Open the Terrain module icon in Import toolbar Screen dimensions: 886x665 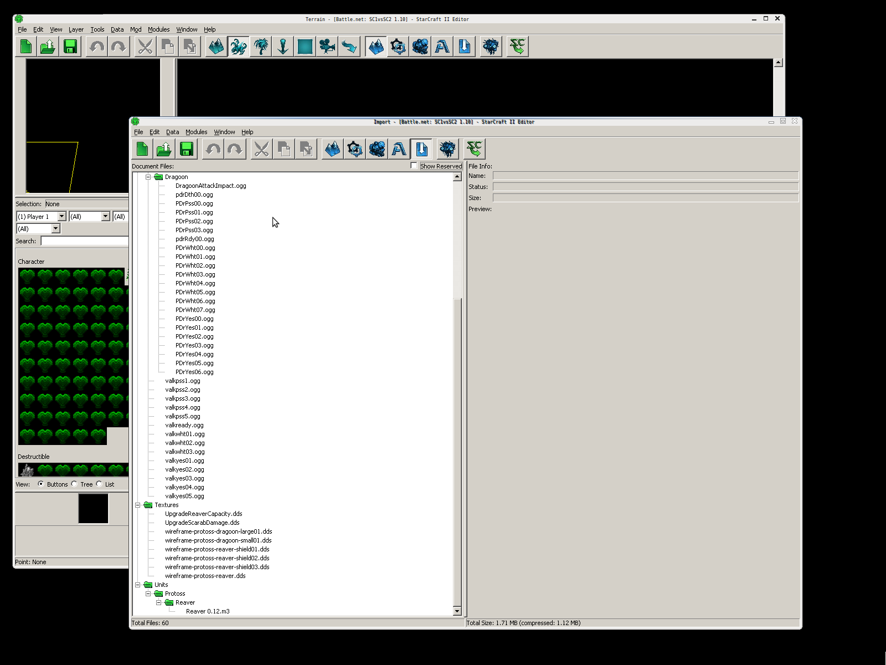(333, 149)
